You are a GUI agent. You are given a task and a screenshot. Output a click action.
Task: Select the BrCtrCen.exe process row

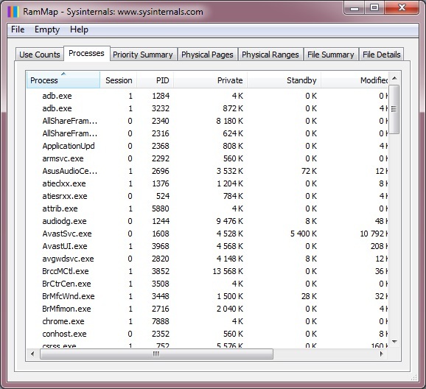pyautogui.click(x=208, y=284)
